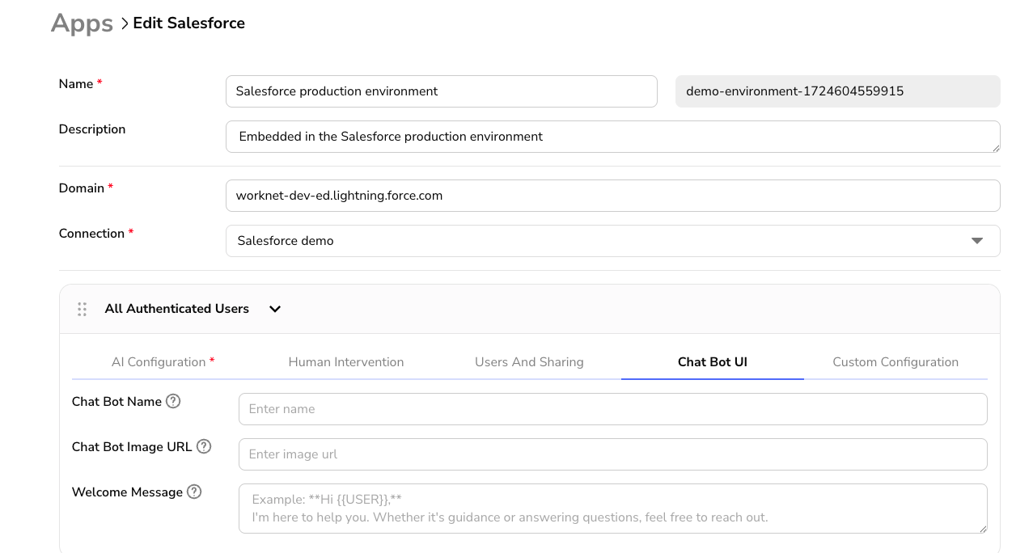Viewport: 1033px width, 553px height.
Task: Click the Chat Bot Image URL label text
Action: point(132,447)
